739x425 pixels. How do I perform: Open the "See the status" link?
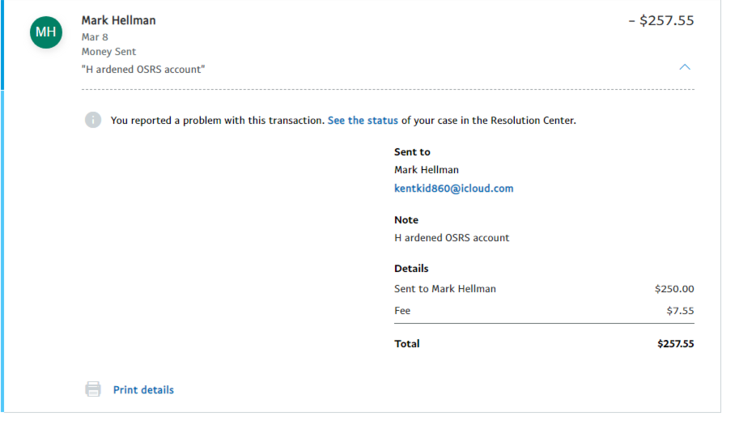[363, 121]
